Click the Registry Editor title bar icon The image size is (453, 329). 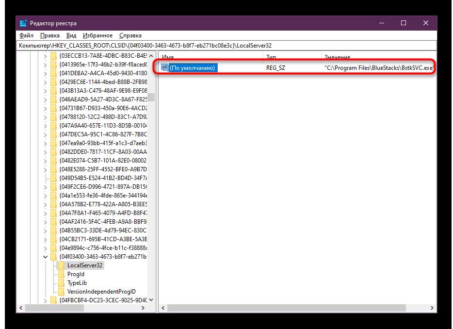pyautogui.click(x=23, y=23)
